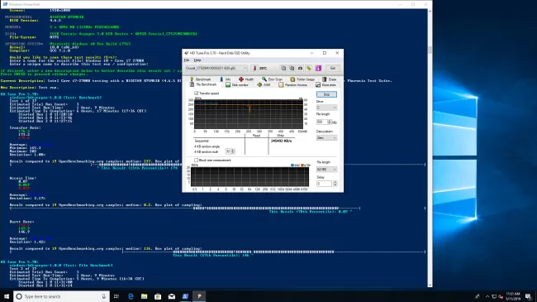The width and height of the screenshot is (537, 302).
Task: Show hidden system tray icons
Action: click(487, 296)
